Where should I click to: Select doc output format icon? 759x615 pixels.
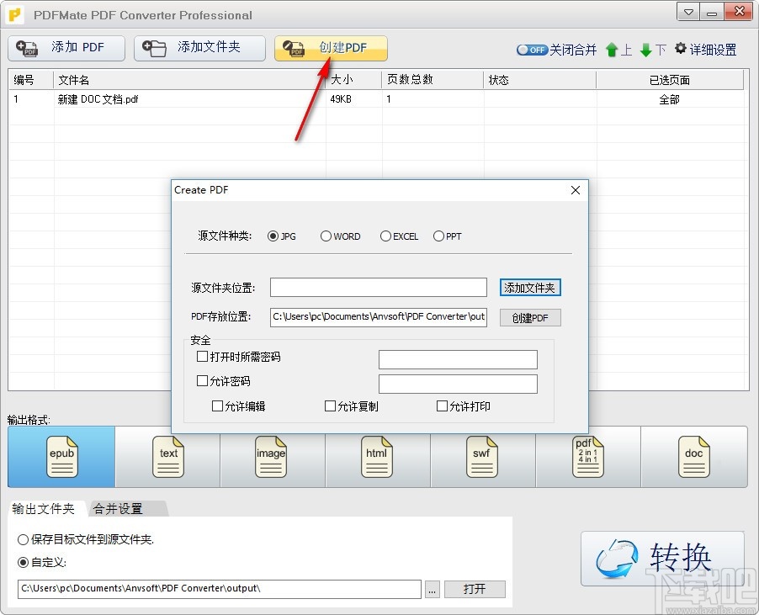(693, 457)
